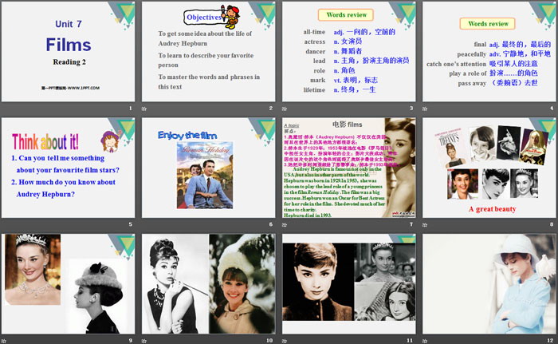The image size is (558, 344).
Task: Select the Words review slide starting with final
Action: click(489, 51)
